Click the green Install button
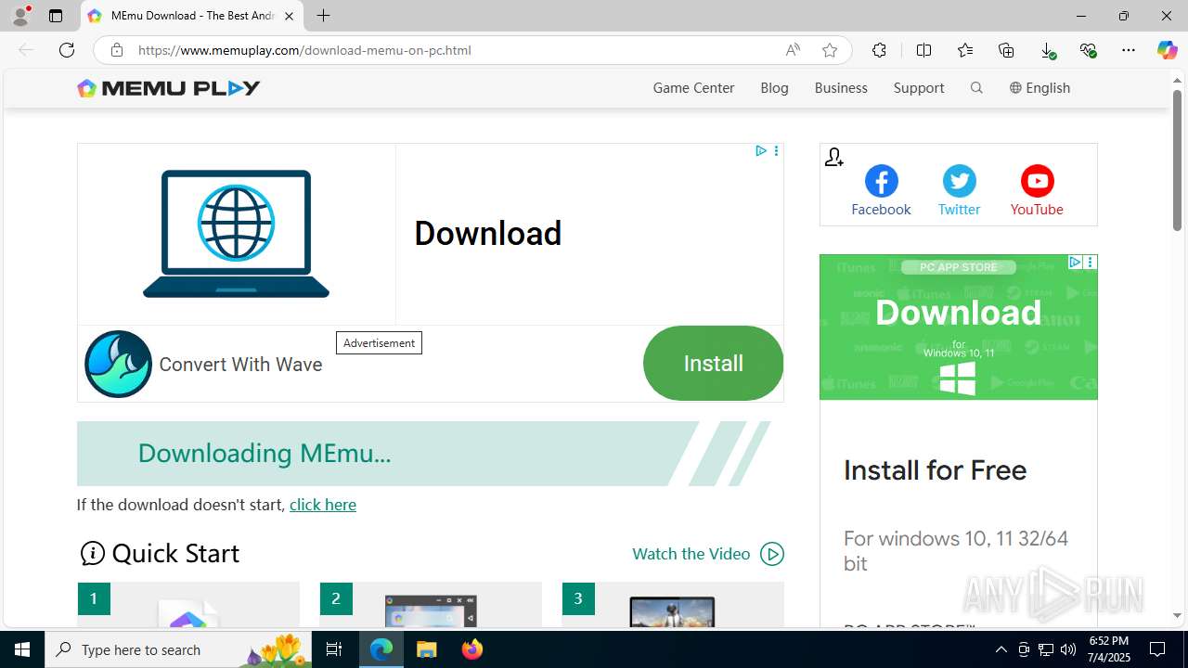 click(713, 363)
